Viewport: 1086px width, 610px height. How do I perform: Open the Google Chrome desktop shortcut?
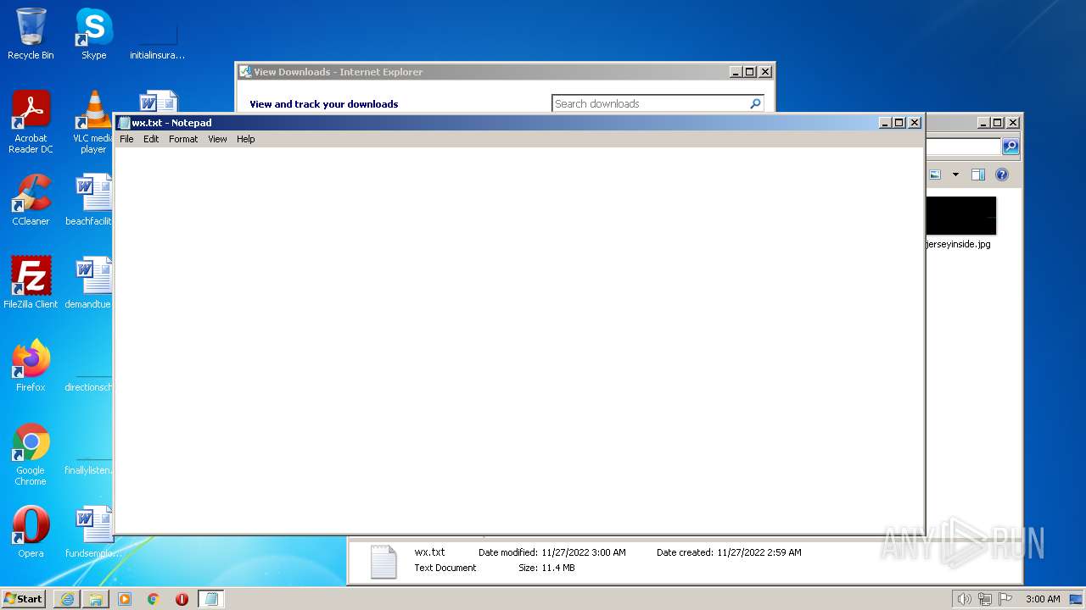click(x=31, y=453)
